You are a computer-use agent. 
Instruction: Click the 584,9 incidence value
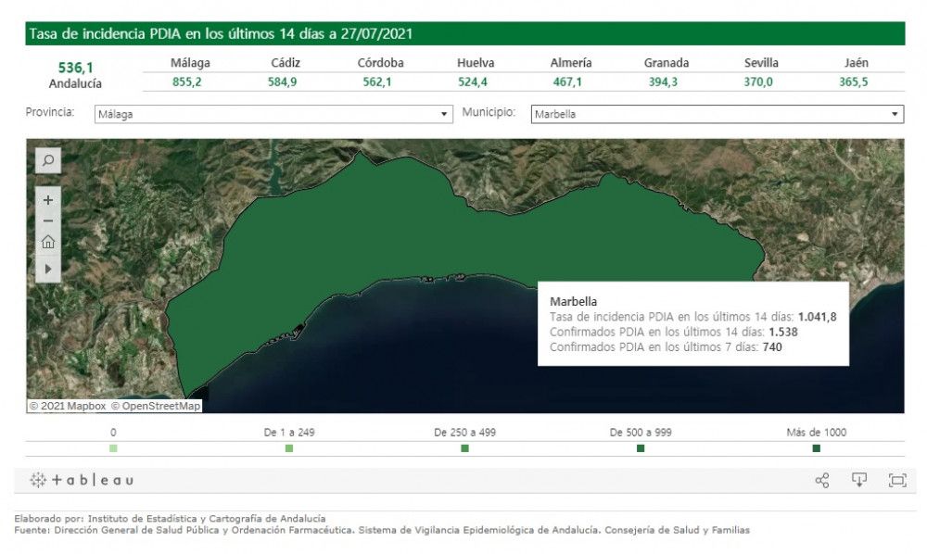point(282,82)
